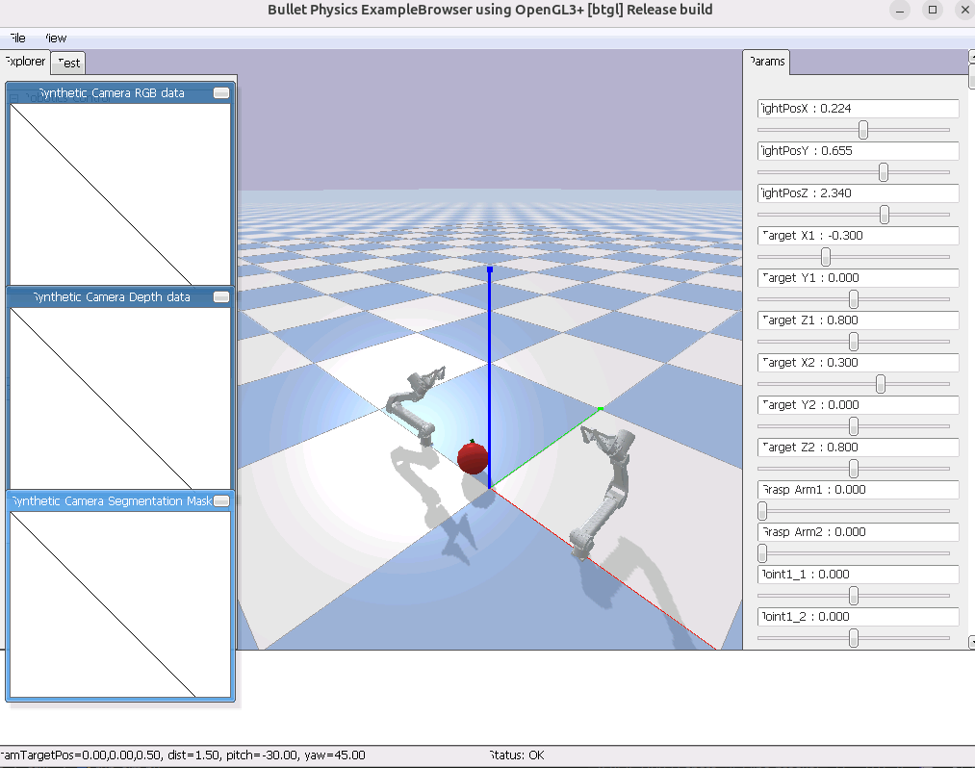Click the right robot arm in viewport
This screenshot has height=768, width=975.
[604, 491]
